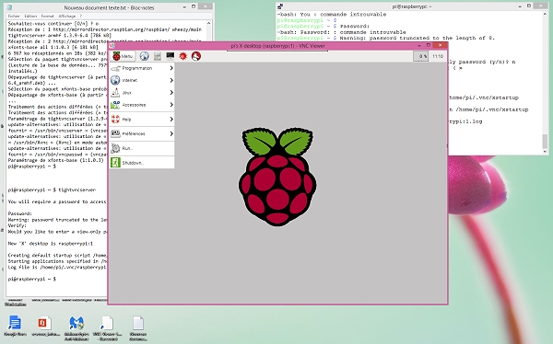Open the Affichage menu in Bloc-notes
The height and width of the screenshot is (344, 553).
[66, 16]
